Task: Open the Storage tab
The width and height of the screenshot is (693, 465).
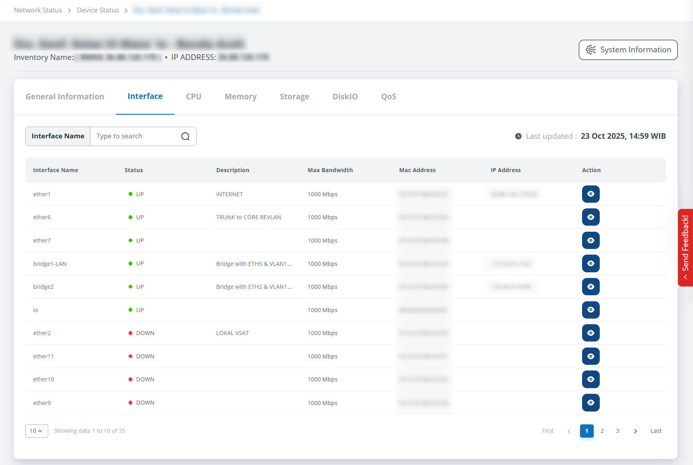Action: 295,97
